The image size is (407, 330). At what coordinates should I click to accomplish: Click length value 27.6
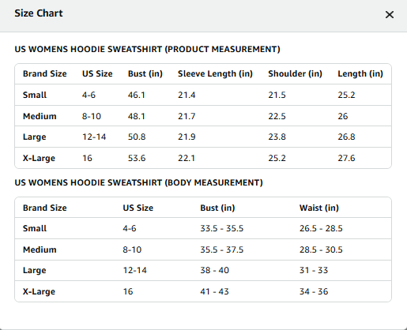(346, 158)
